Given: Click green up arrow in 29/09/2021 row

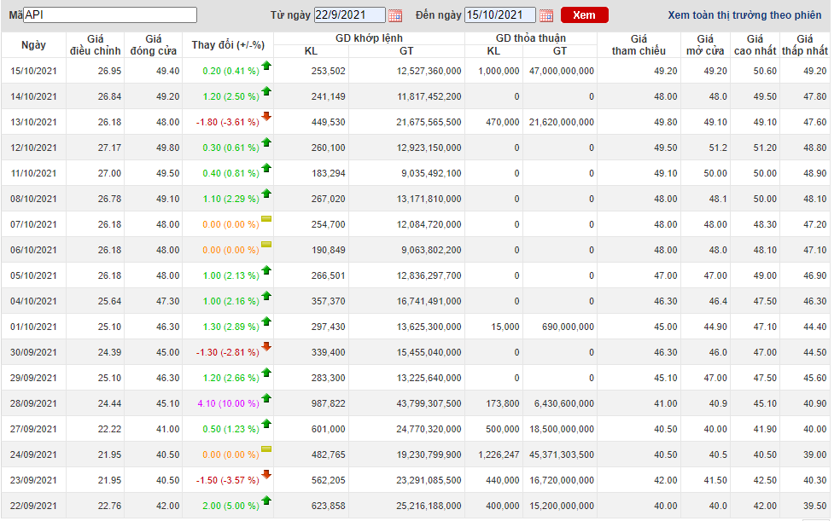Looking at the screenshot, I should [x=266, y=373].
